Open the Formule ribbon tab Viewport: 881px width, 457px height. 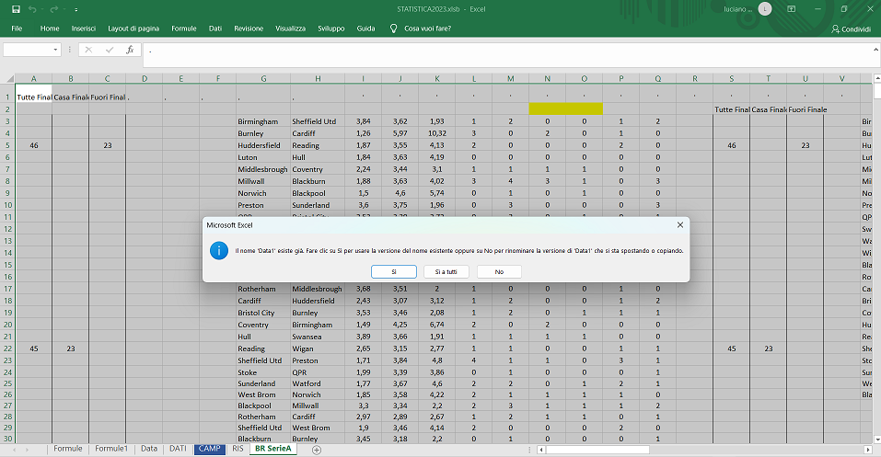point(184,29)
